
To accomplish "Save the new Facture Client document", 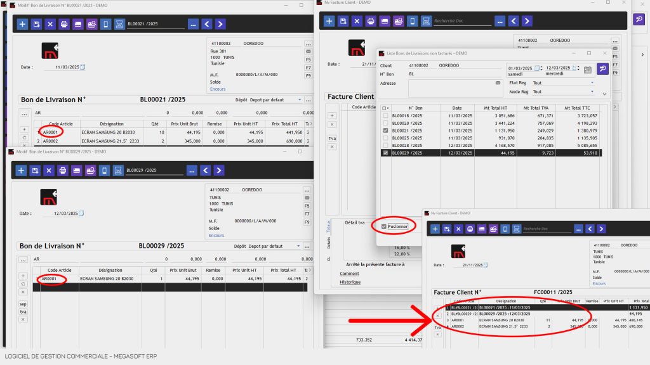I will click(343, 21).
